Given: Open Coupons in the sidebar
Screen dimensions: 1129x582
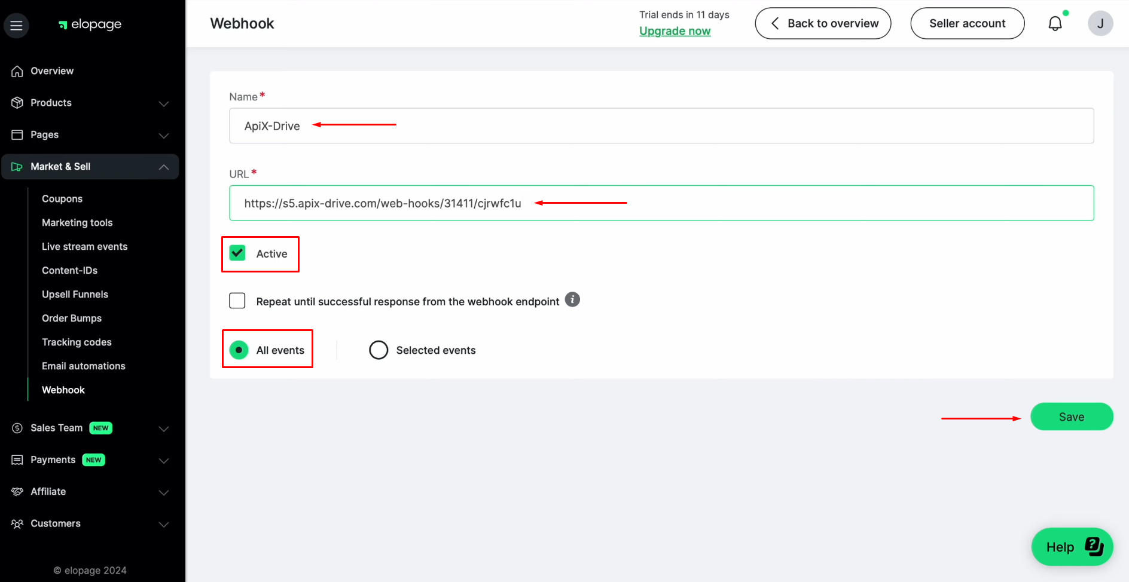Looking at the screenshot, I should (62, 199).
